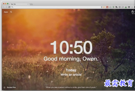Open the green round extension icon
The height and width of the screenshot is (91, 135).
click(x=114, y=7)
